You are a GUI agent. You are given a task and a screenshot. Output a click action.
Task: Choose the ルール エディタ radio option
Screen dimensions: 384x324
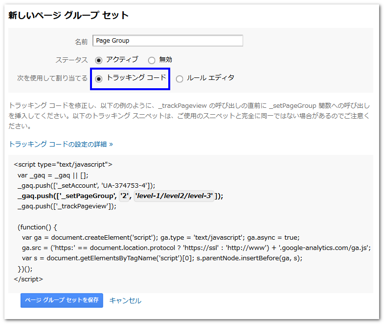tap(180, 79)
